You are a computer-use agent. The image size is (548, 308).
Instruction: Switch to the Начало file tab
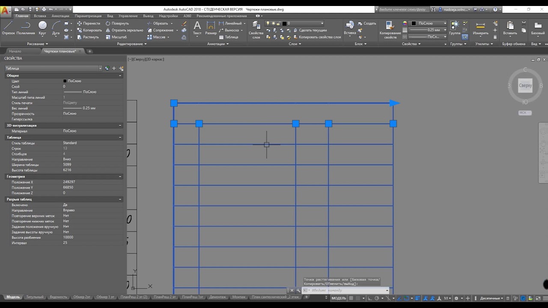coord(15,51)
